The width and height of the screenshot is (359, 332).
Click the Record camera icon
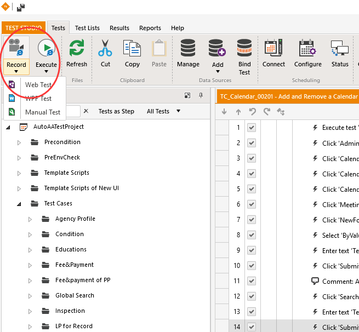click(x=16, y=48)
